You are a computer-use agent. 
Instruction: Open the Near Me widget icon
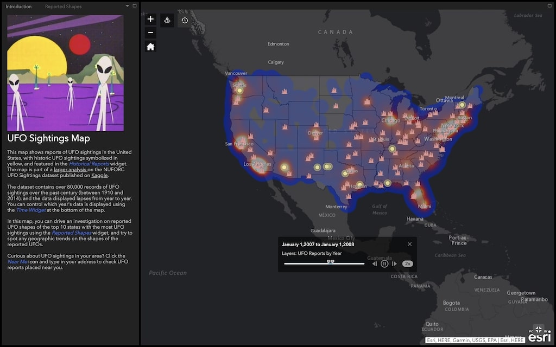pos(167,20)
